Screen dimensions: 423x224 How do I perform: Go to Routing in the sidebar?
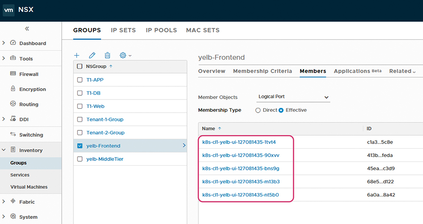click(29, 104)
